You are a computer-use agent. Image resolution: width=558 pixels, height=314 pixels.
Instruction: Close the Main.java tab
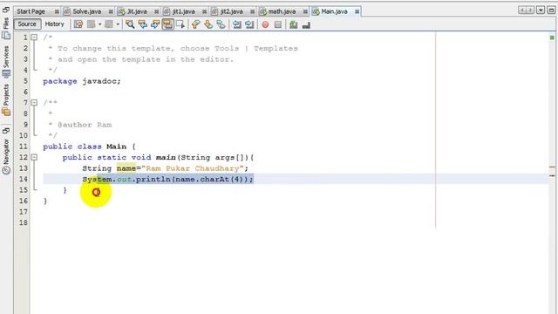[357, 11]
